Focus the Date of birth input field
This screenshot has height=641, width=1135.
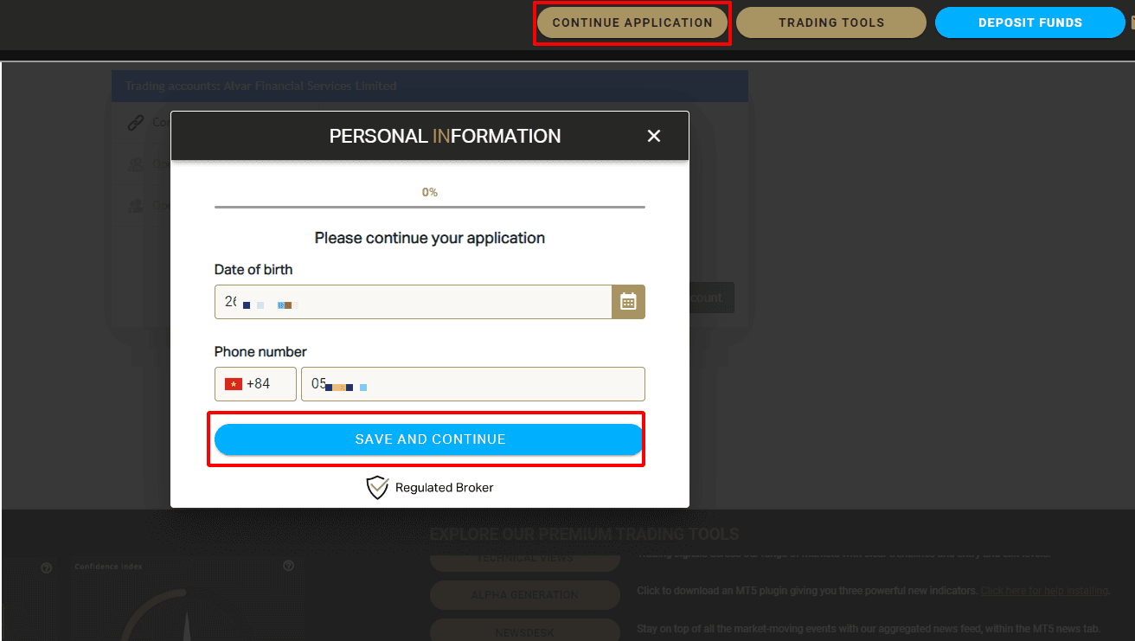pos(414,302)
